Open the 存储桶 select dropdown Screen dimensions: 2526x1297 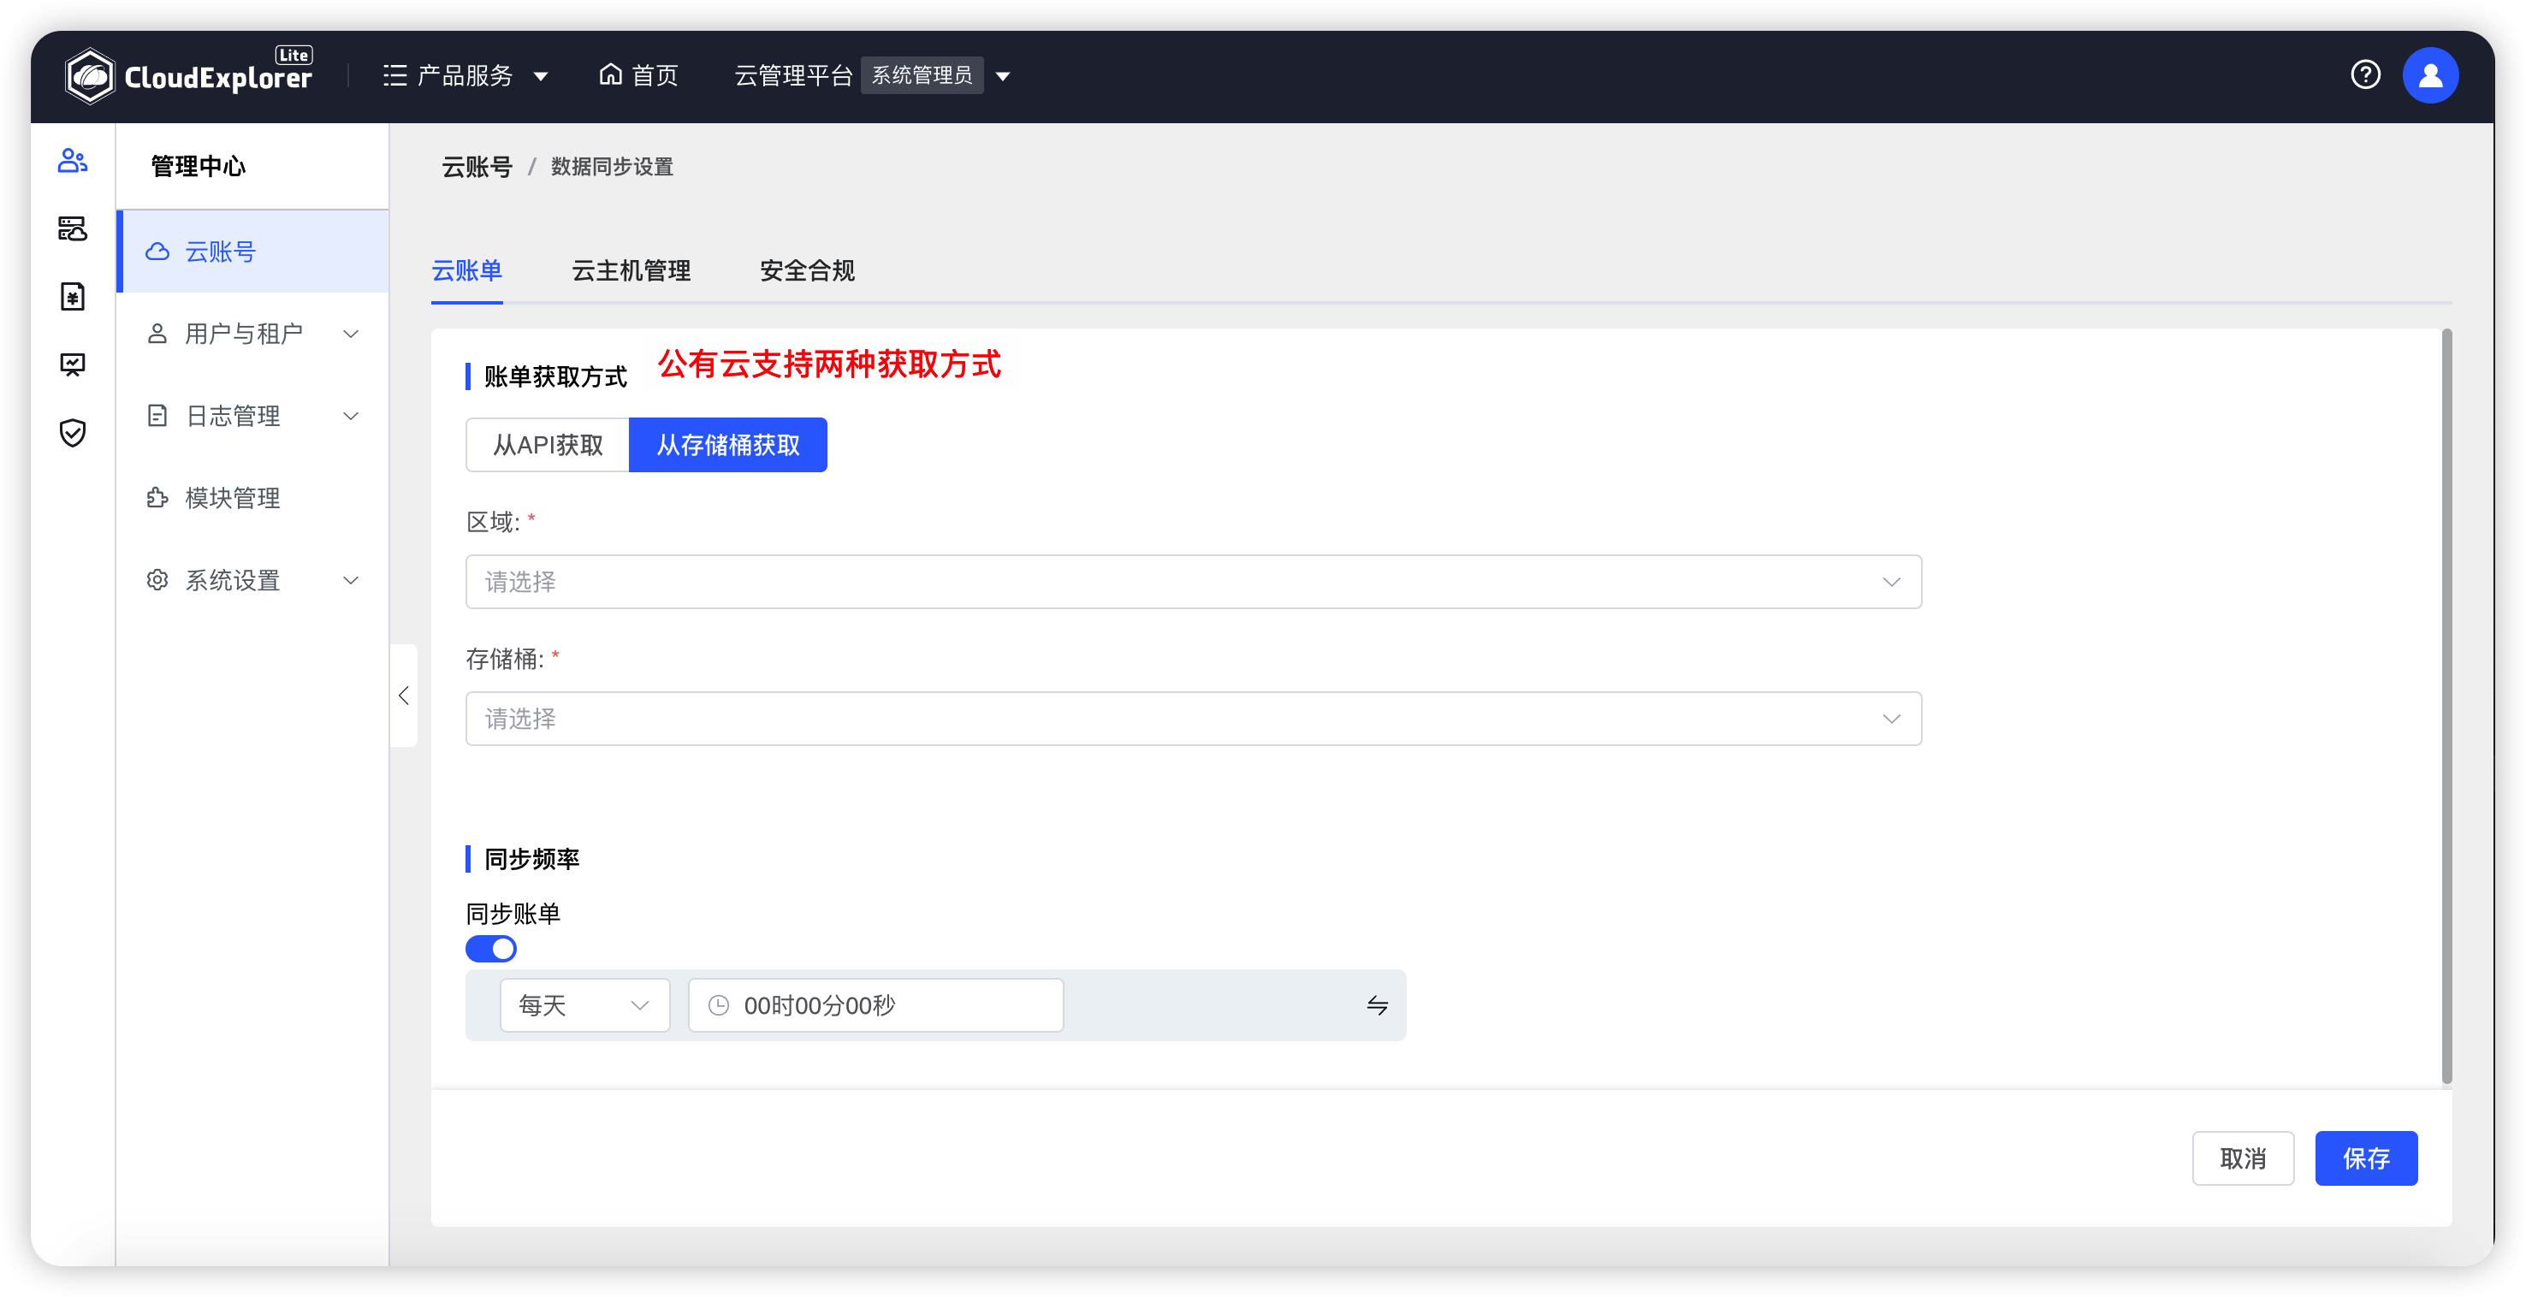[x=1194, y=719]
